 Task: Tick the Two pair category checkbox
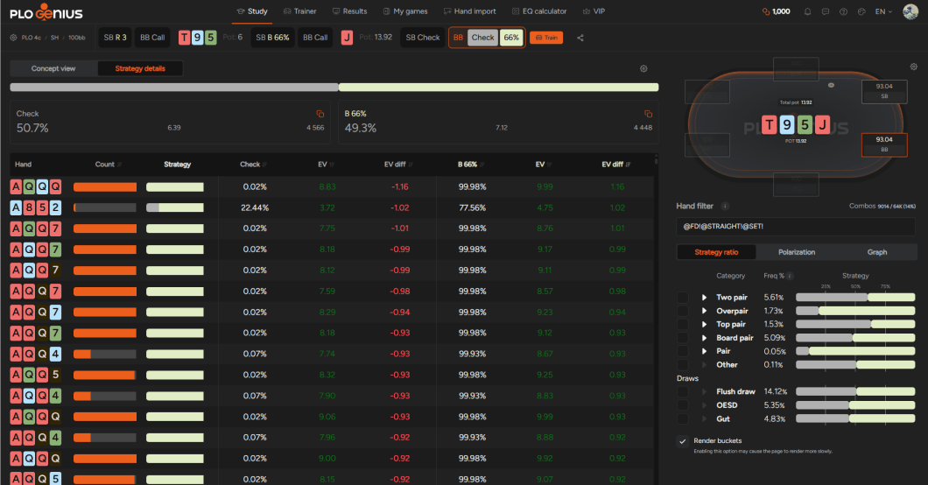click(x=682, y=298)
